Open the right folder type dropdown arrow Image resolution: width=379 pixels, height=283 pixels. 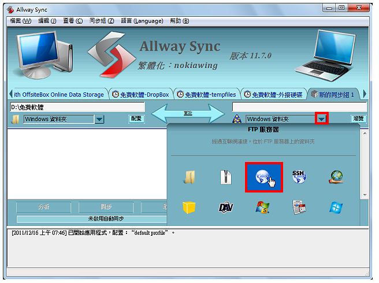[x=322, y=119]
